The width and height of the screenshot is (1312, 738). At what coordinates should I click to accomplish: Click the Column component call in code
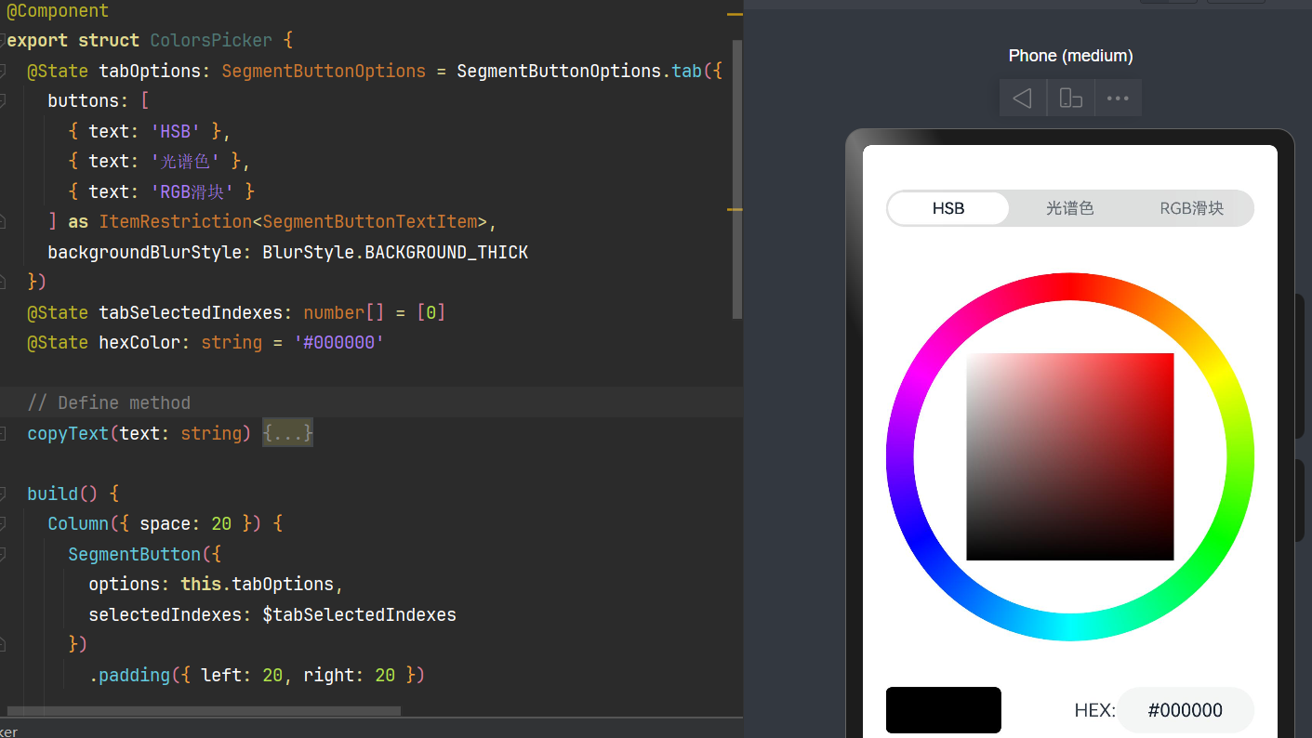point(78,524)
